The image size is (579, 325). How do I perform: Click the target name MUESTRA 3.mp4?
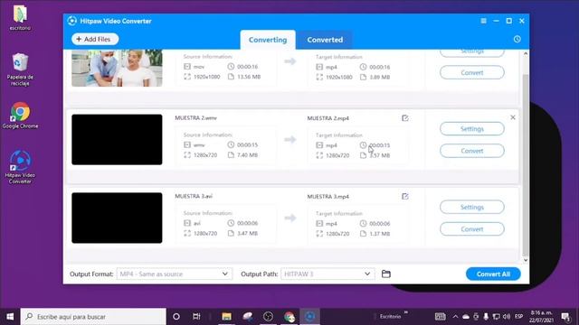pyautogui.click(x=327, y=197)
